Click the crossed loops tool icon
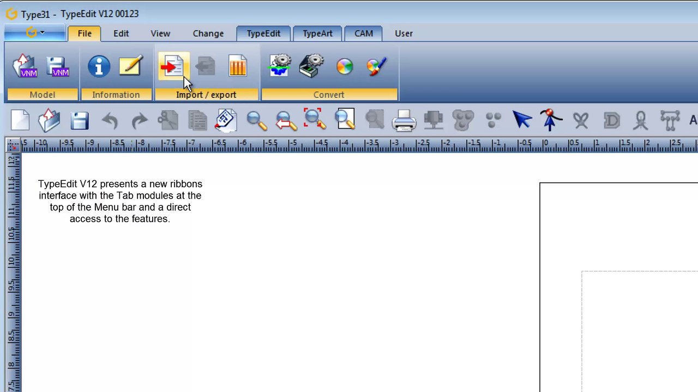 581,120
